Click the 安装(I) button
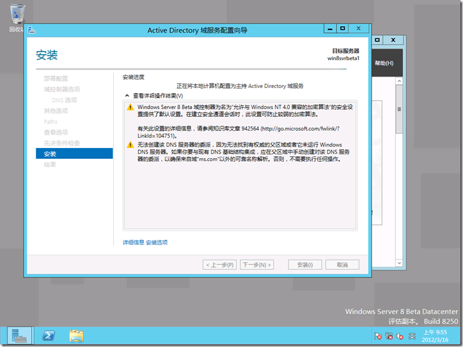The width and height of the screenshot is (463, 347). click(x=305, y=265)
